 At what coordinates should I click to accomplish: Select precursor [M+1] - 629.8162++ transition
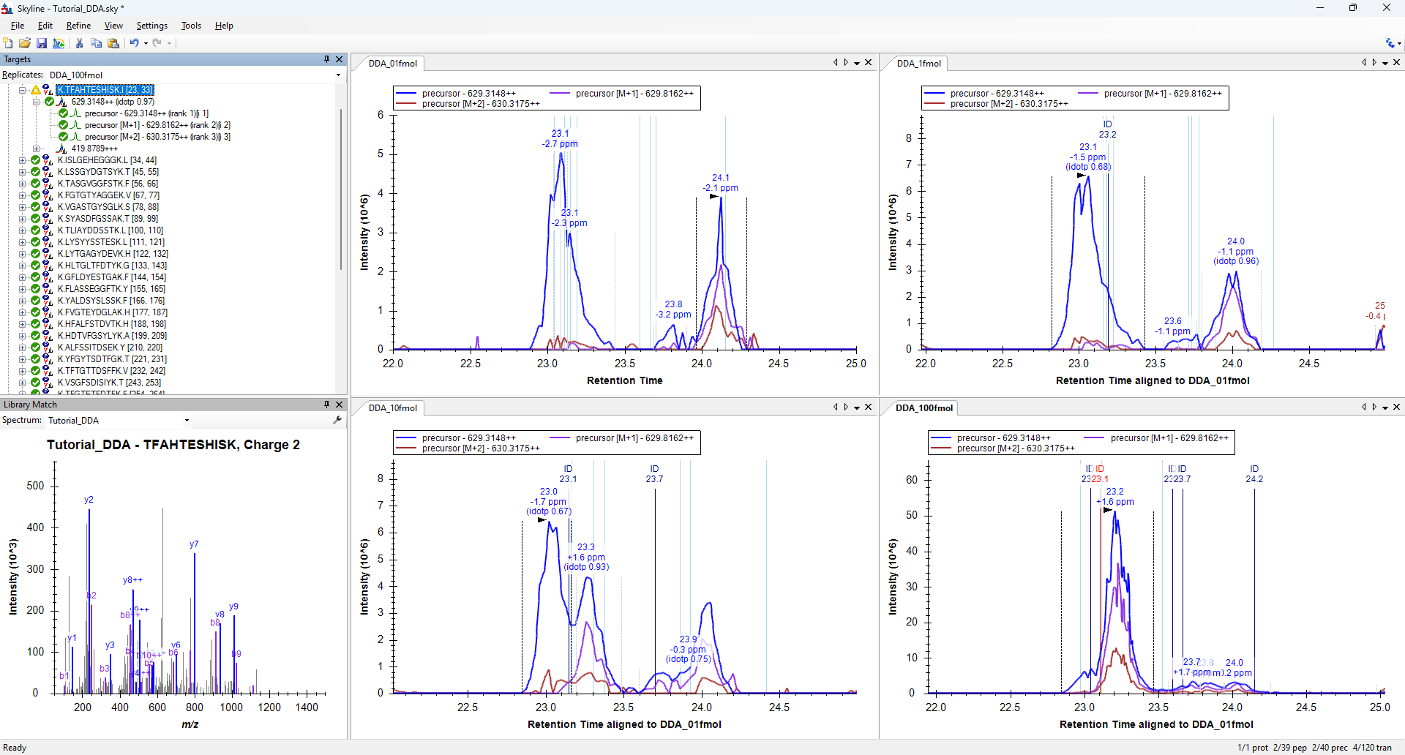click(x=157, y=125)
